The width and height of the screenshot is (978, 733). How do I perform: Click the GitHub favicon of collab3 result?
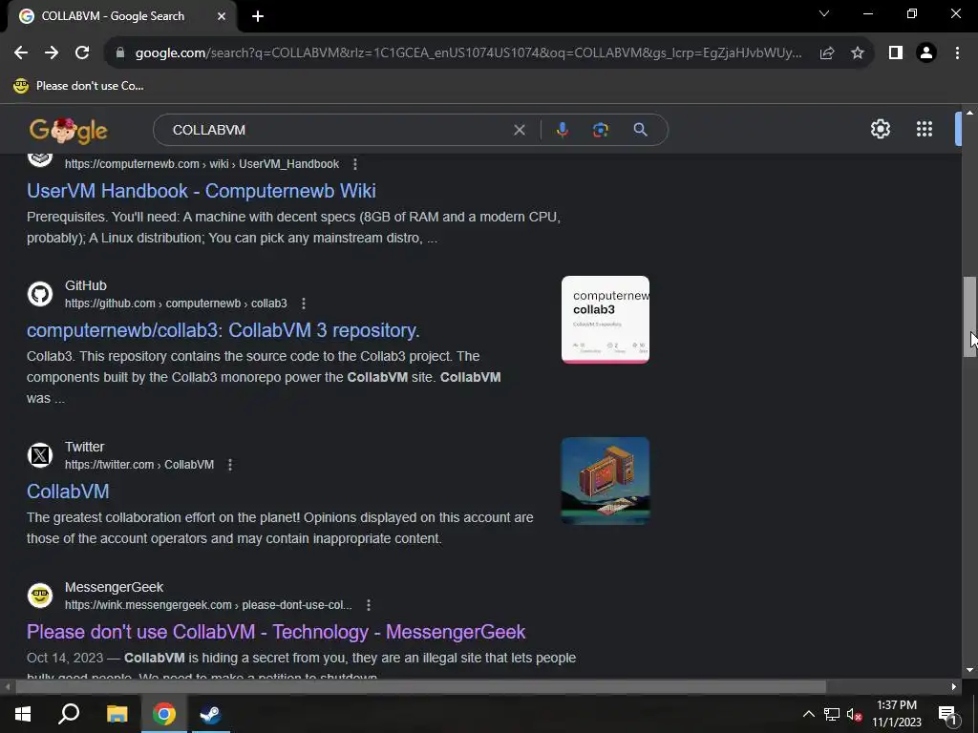coord(40,294)
